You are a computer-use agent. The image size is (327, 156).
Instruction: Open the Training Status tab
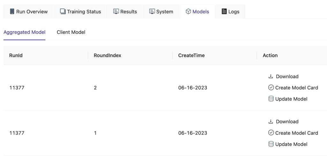(80, 11)
